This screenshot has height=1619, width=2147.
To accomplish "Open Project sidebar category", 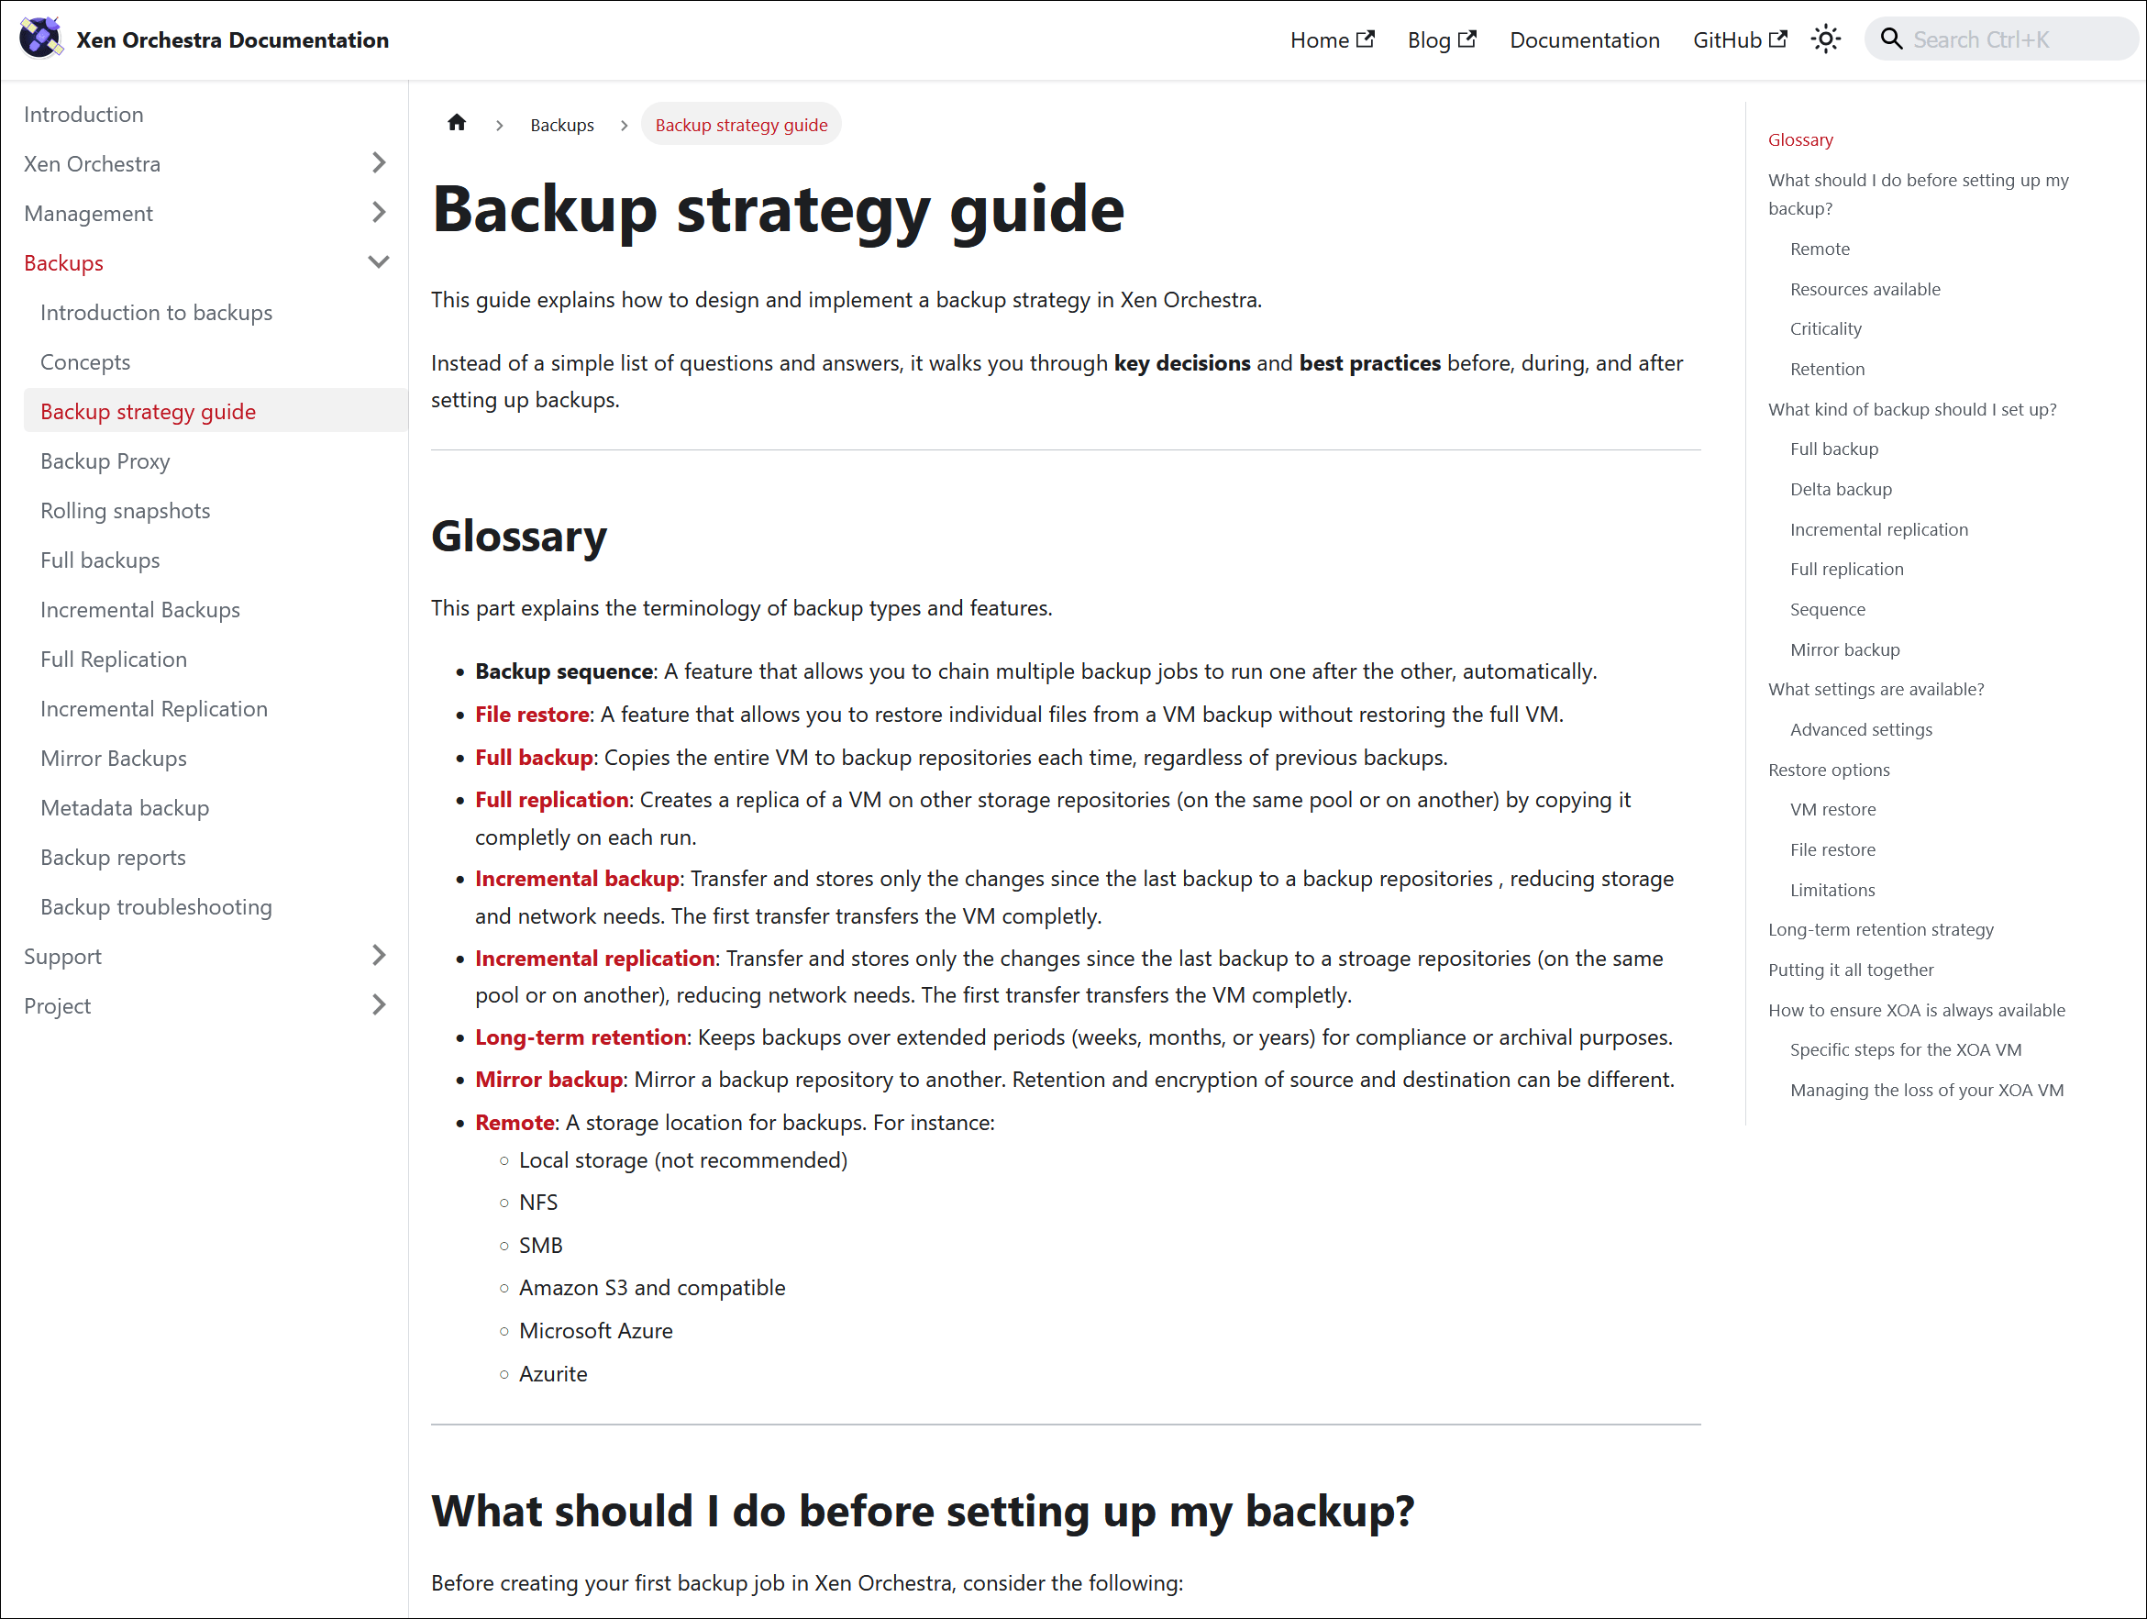I will click(x=57, y=1005).
